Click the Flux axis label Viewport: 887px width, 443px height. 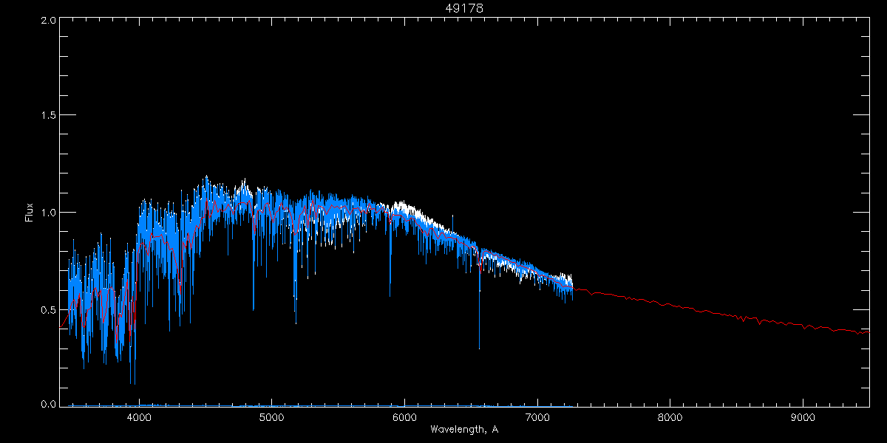(x=30, y=213)
